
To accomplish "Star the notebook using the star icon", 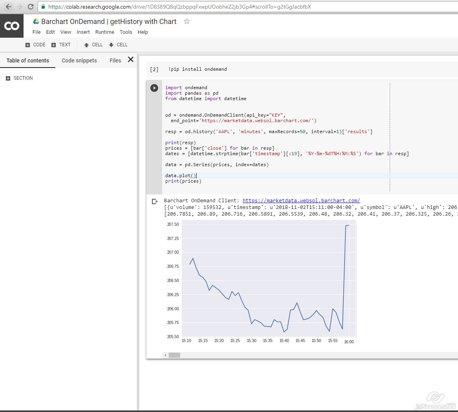I will tap(187, 22).
